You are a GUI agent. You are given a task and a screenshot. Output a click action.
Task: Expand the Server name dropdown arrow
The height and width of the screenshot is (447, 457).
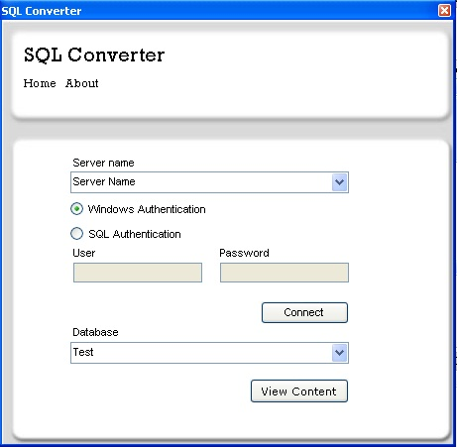pos(339,182)
